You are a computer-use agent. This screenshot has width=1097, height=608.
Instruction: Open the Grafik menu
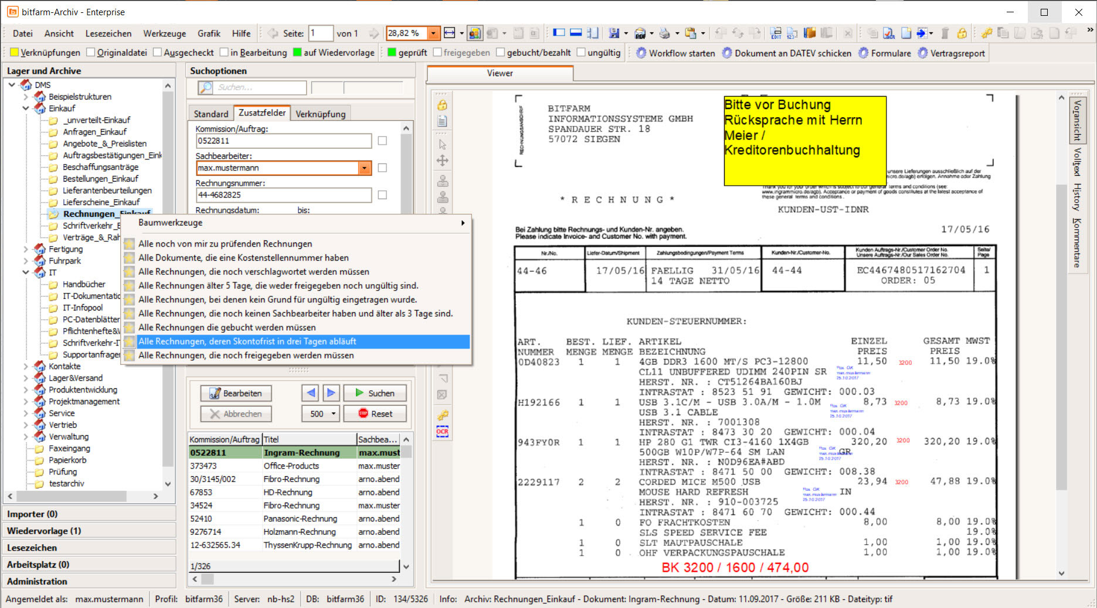(x=209, y=33)
